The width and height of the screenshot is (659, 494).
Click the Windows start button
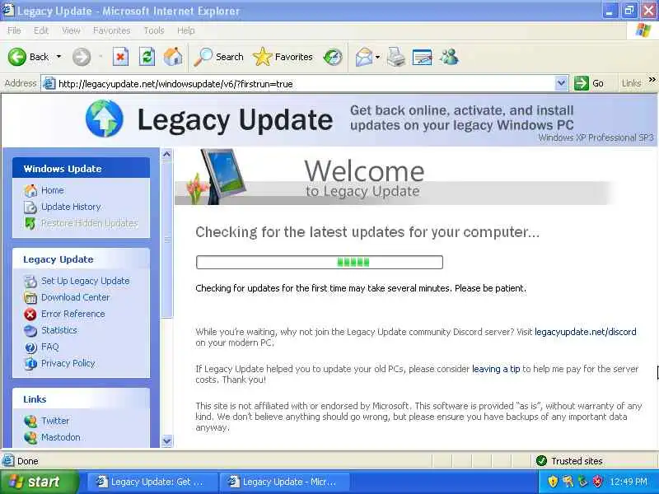(x=39, y=482)
